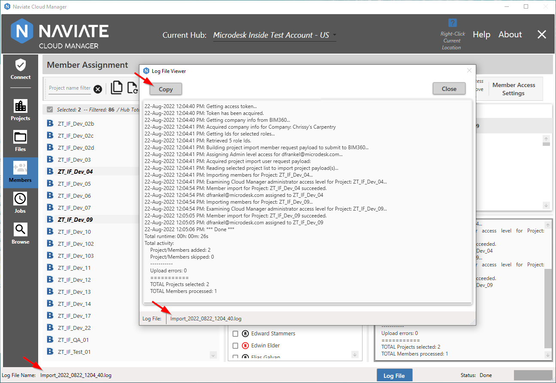This screenshot has width=556, height=383.
Task: Select project ZT_IF_Dev_04
Action: (76, 172)
